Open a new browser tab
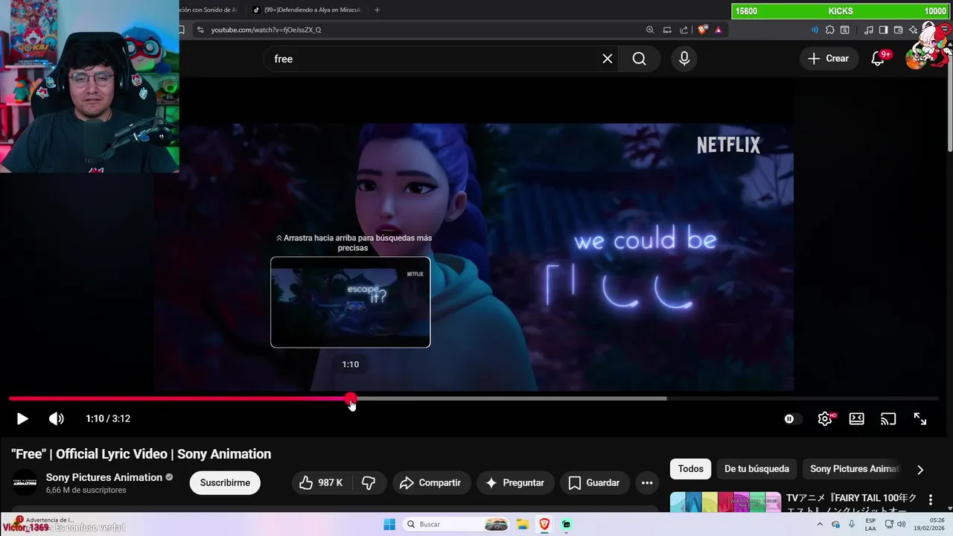 (377, 10)
